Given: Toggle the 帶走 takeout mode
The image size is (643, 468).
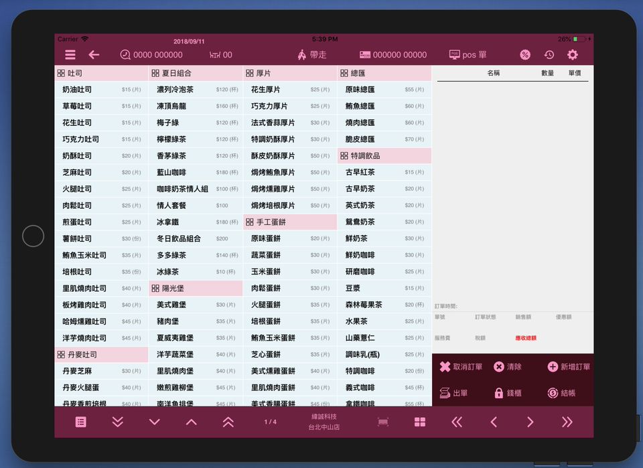Looking at the screenshot, I should (x=311, y=55).
